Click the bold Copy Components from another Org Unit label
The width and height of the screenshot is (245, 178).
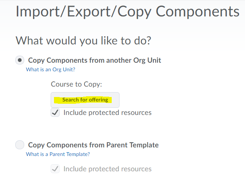(x=95, y=60)
